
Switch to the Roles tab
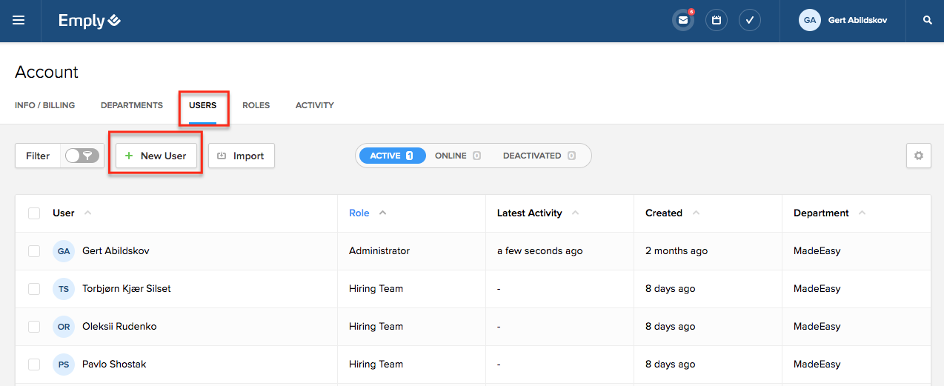[256, 105]
